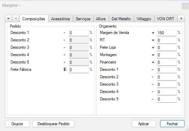189x131 pixels.
Task: Click the Fechar button
Action: pyautogui.click(x=172, y=124)
